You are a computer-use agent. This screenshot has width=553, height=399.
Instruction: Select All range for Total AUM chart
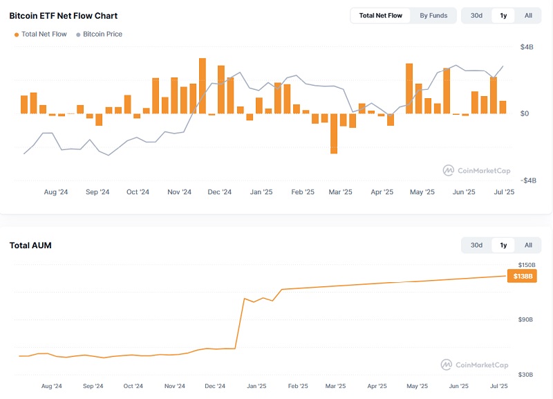click(x=528, y=245)
